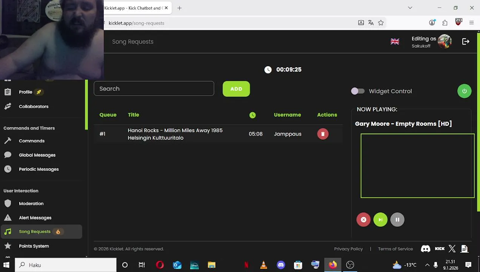Change language via the UK flag

395,42
